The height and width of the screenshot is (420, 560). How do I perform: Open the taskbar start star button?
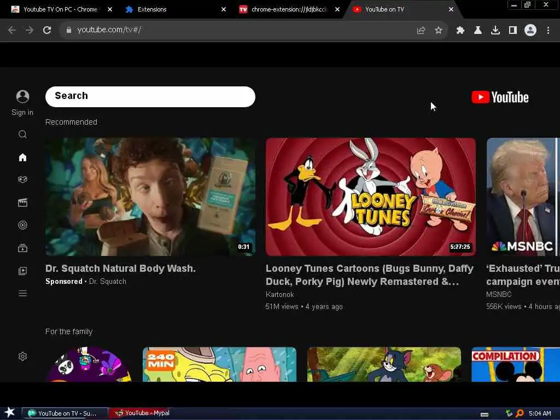10,412
